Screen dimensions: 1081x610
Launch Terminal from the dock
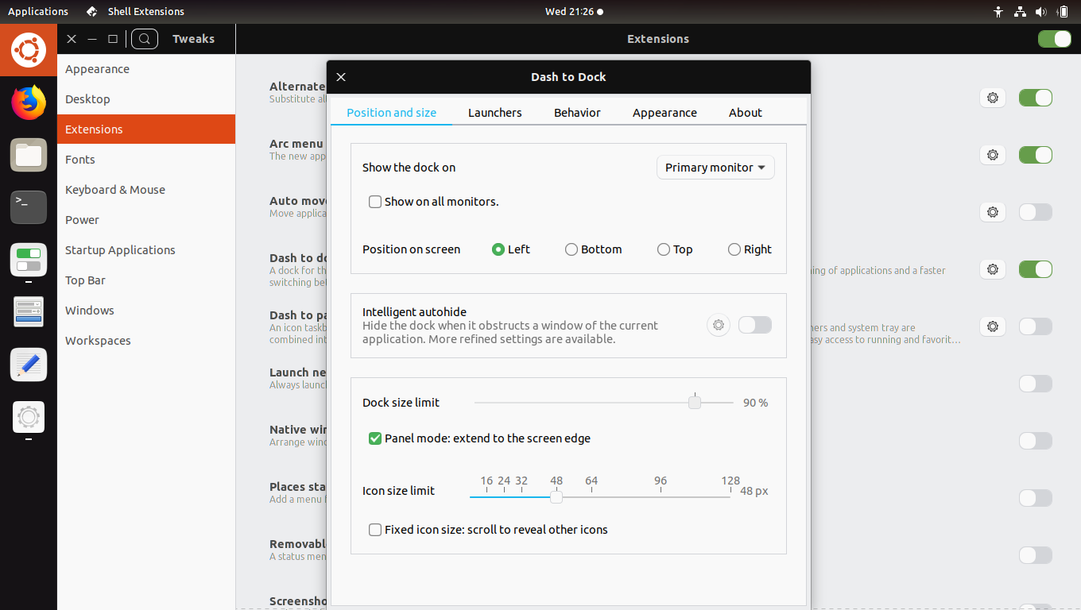click(x=29, y=207)
